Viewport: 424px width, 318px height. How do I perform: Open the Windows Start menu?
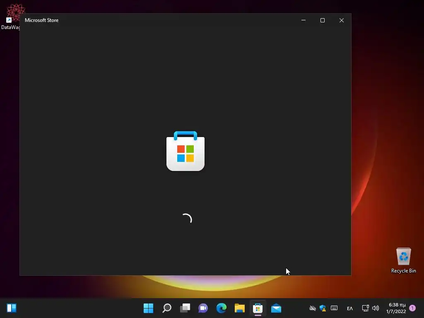pos(149,308)
